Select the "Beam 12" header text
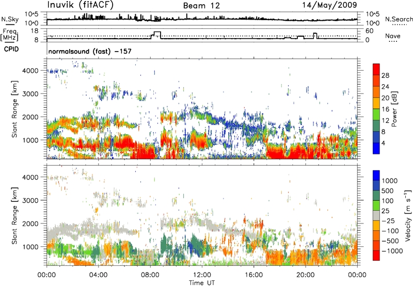 click(201, 6)
